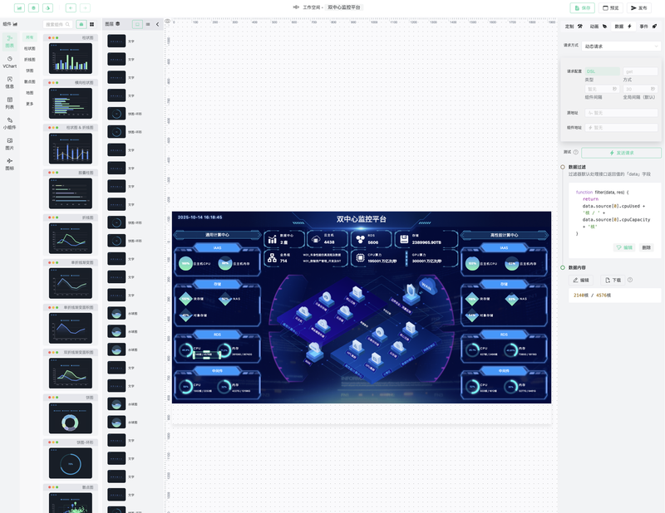The height and width of the screenshot is (513, 665).
Task: Click the 发送请求 send request button
Action: tap(621, 153)
